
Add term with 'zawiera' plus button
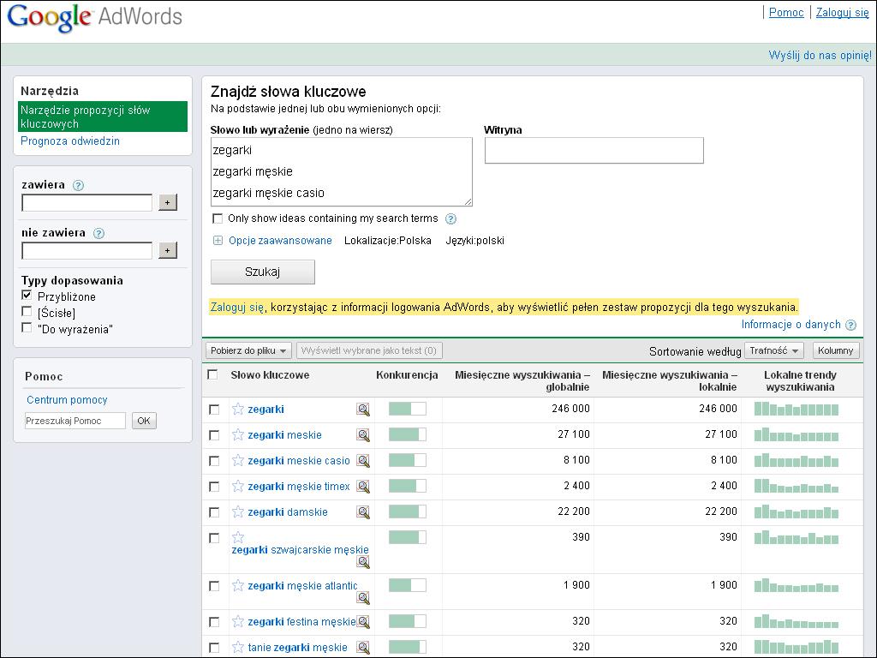pos(167,202)
